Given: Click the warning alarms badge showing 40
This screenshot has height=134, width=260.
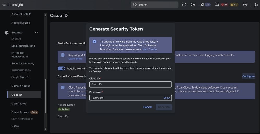Looking at the screenshot, I should [x=234, y=5].
